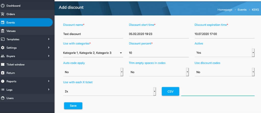Follow the Events breadcrumb link
The width and height of the screenshot is (261, 113).
click(x=242, y=10)
